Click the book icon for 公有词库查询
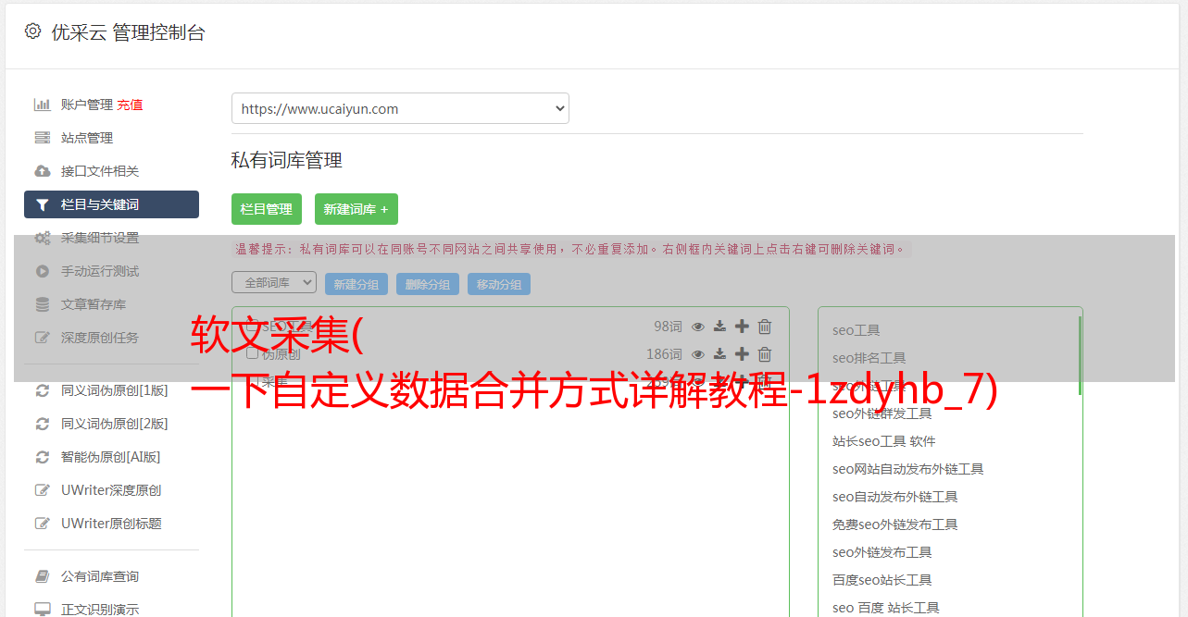1188x617 pixels. pyautogui.click(x=42, y=576)
